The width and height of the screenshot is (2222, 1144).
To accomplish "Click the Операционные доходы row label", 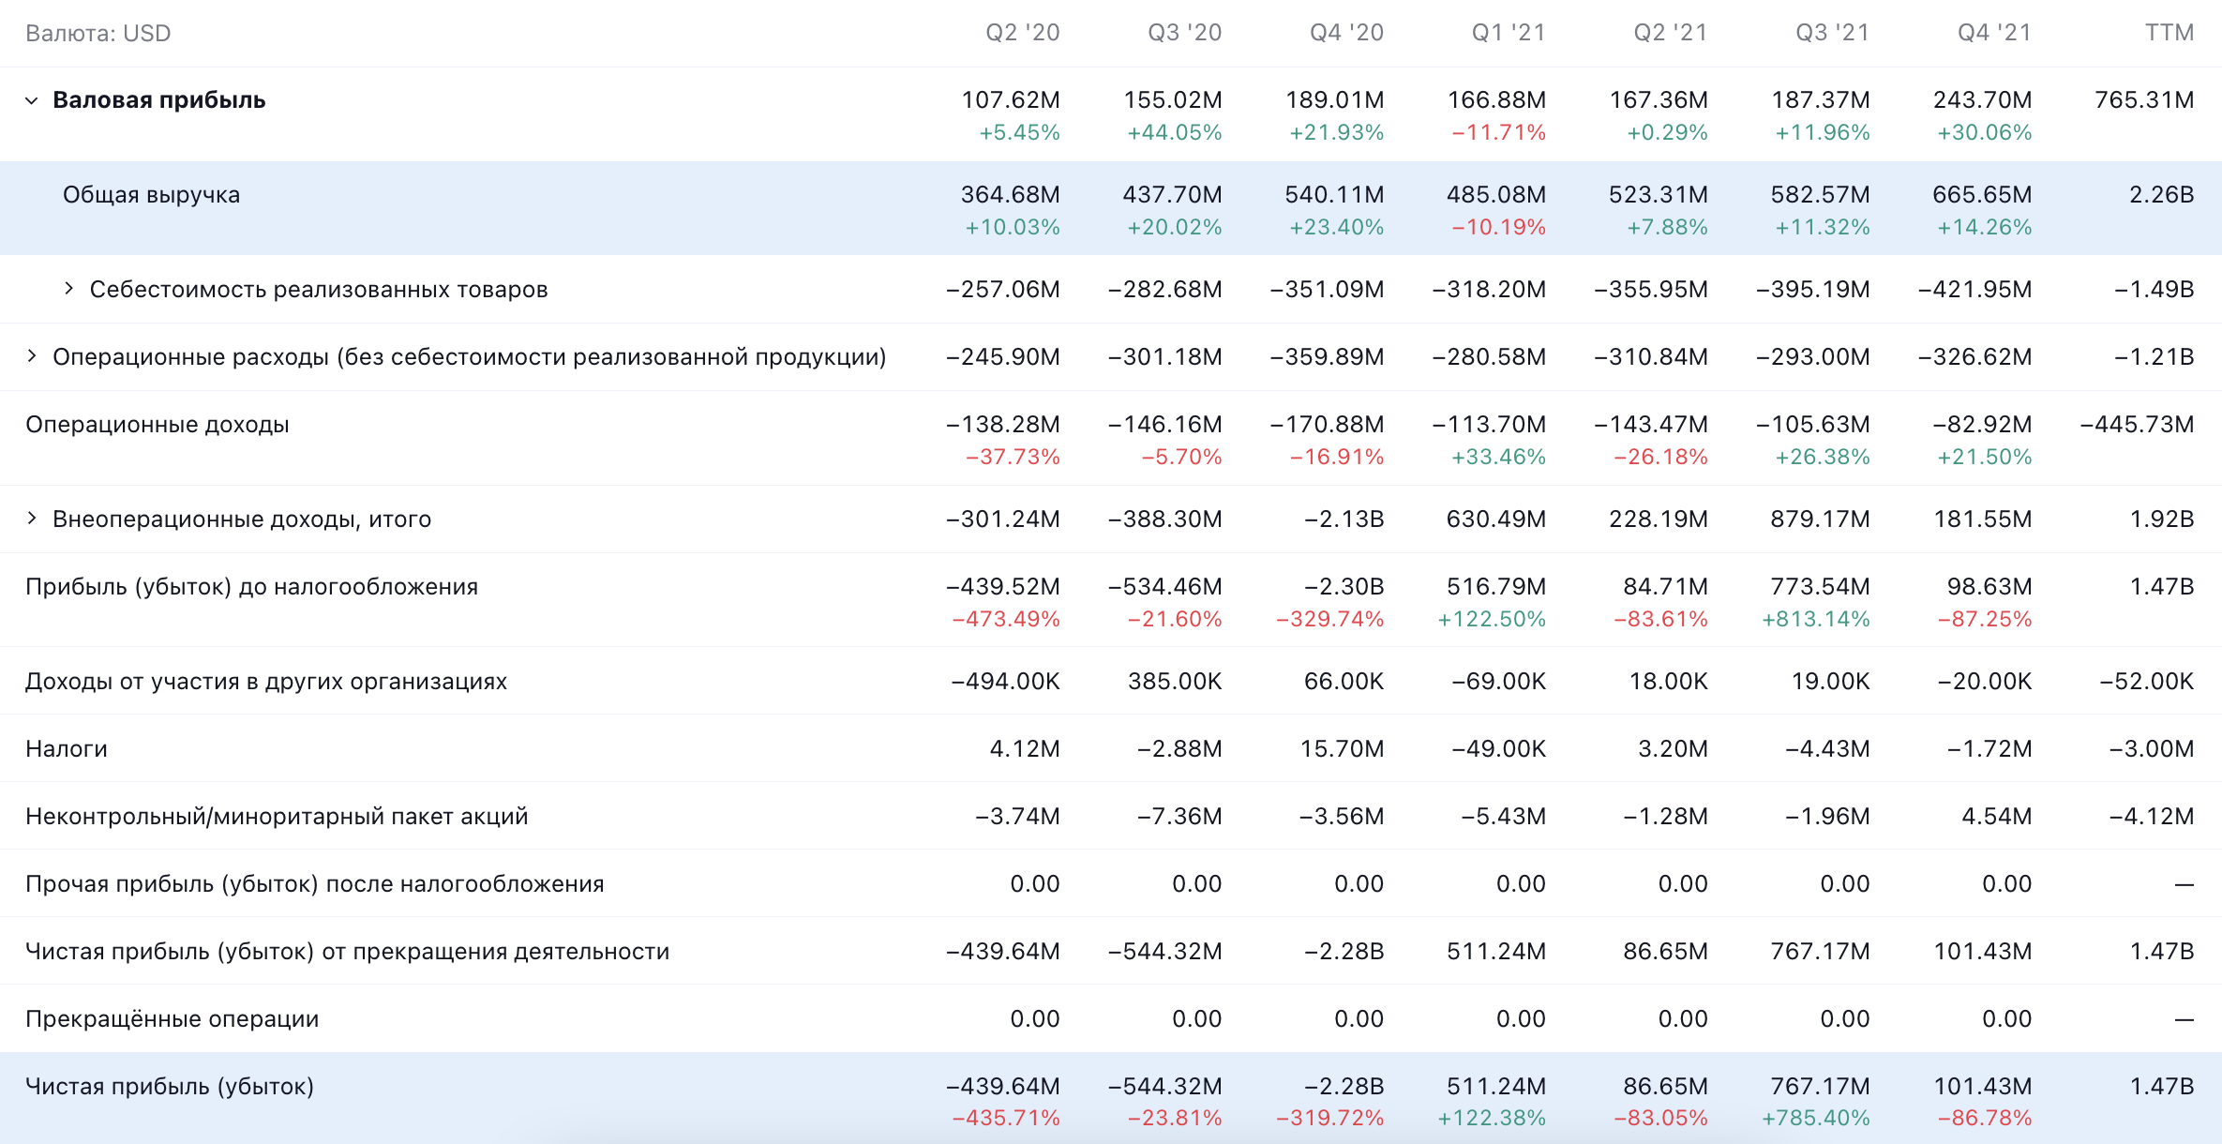I will [158, 425].
